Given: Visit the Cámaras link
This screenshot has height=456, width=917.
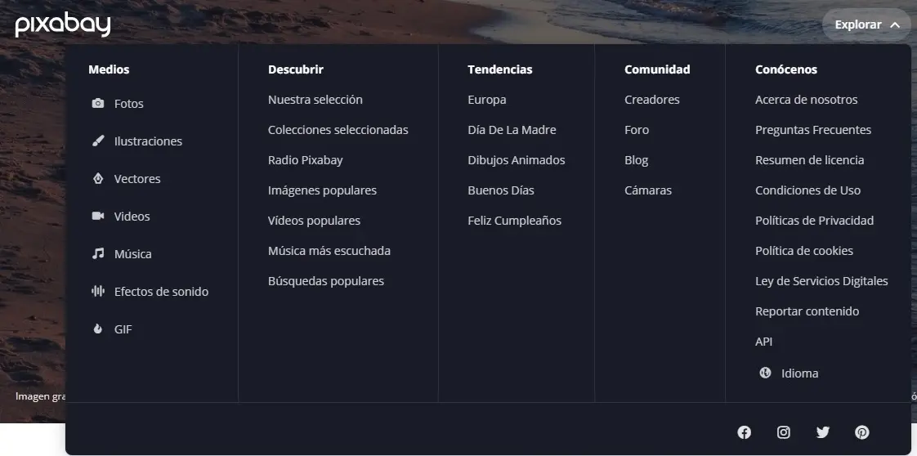Looking at the screenshot, I should (648, 190).
